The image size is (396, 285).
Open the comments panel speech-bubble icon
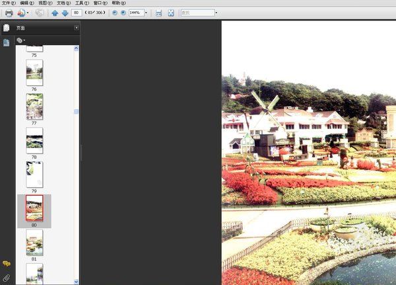click(7, 264)
